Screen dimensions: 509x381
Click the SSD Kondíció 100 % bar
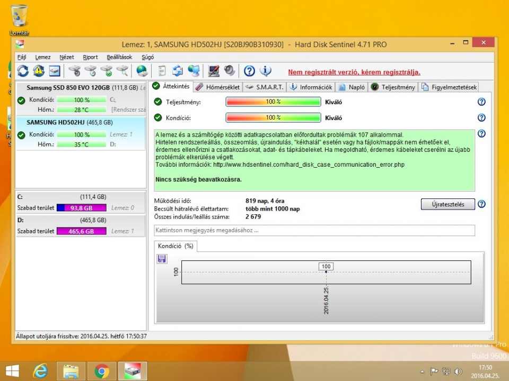(x=82, y=100)
